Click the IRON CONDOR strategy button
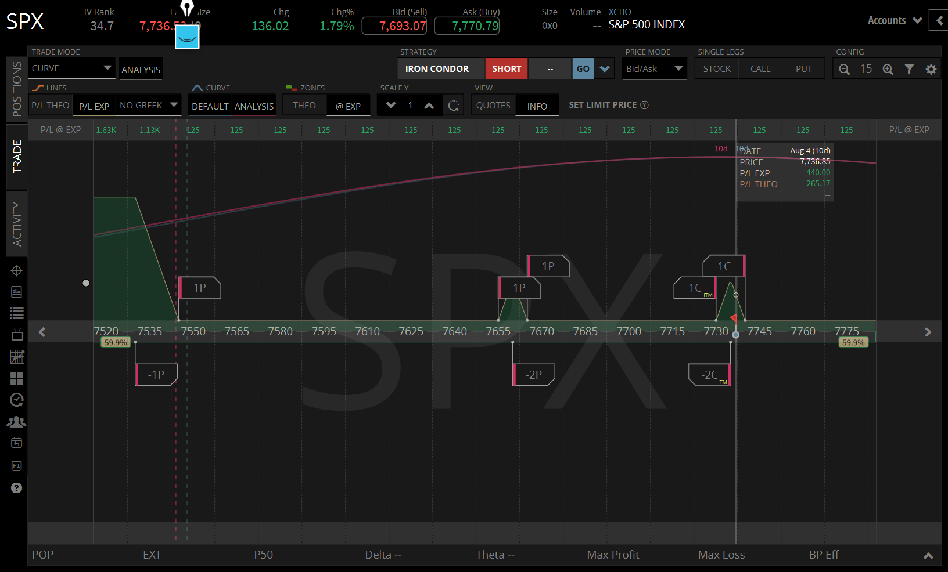Image resolution: width=948 pixels, height=572 pixels. click(x=441, y=68)
